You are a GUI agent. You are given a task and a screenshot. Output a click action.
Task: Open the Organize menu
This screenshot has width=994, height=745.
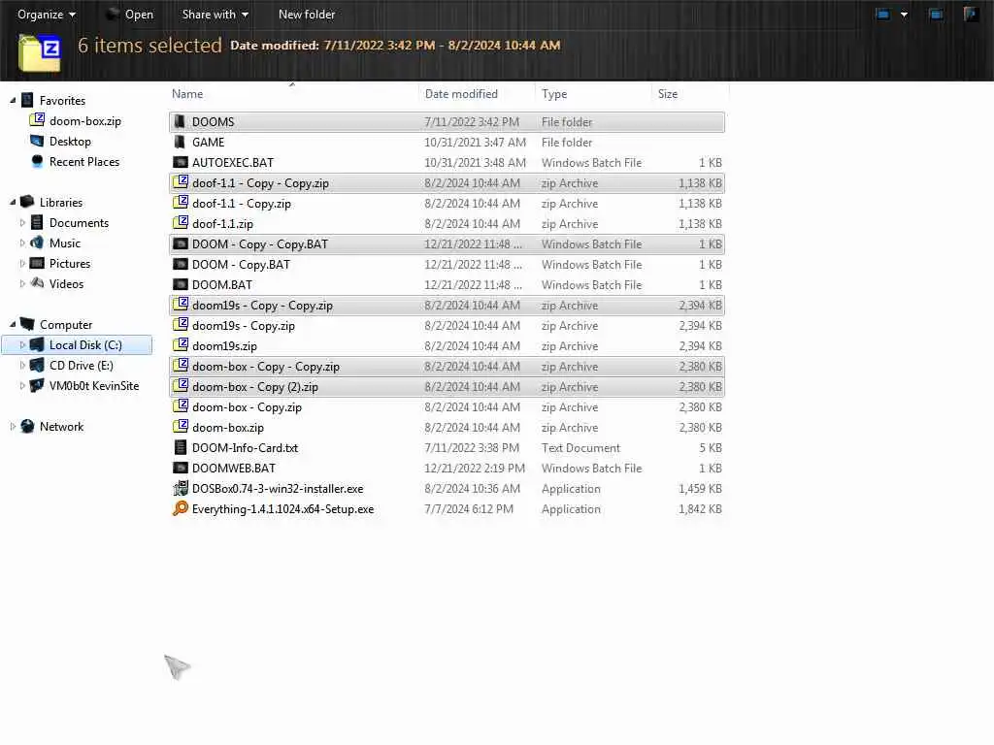47,14
